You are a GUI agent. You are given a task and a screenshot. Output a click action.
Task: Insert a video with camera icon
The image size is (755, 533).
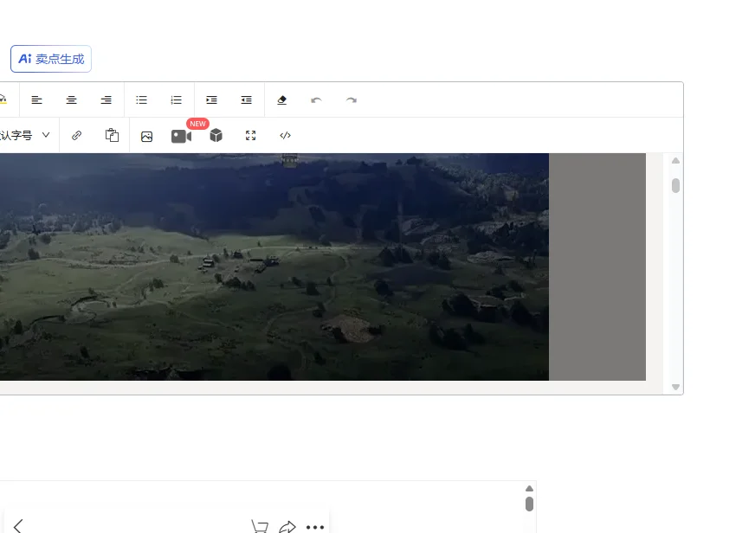point(182,136)
